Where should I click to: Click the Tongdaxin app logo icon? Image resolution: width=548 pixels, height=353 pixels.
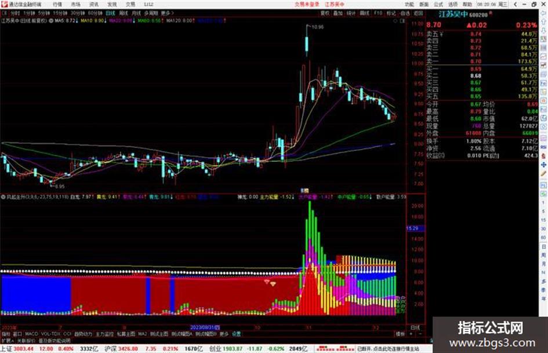click(x=4, y=5)
